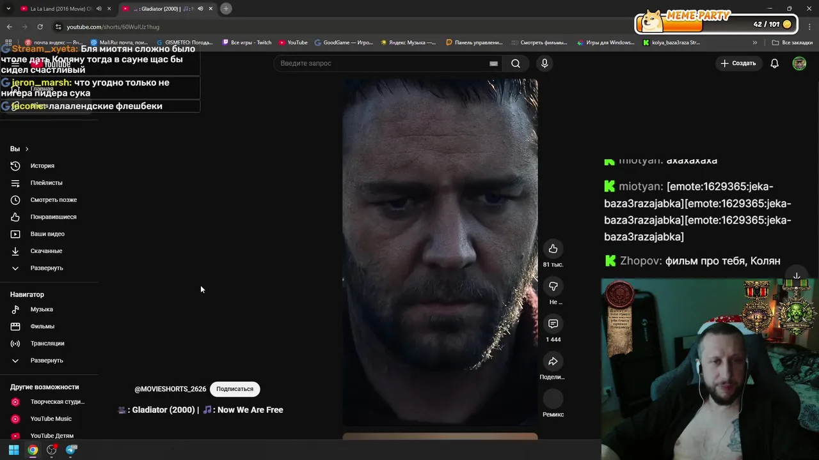Click the Подписаться subscribe button

pos(235,389)
